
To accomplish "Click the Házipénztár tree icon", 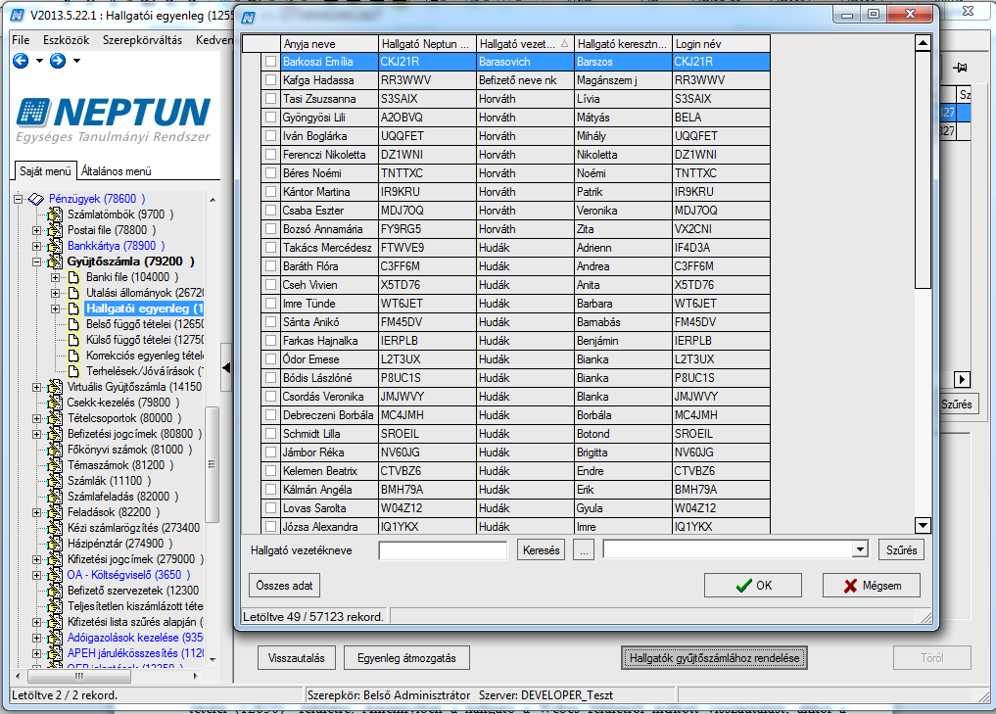I will (x=55, y=544).
